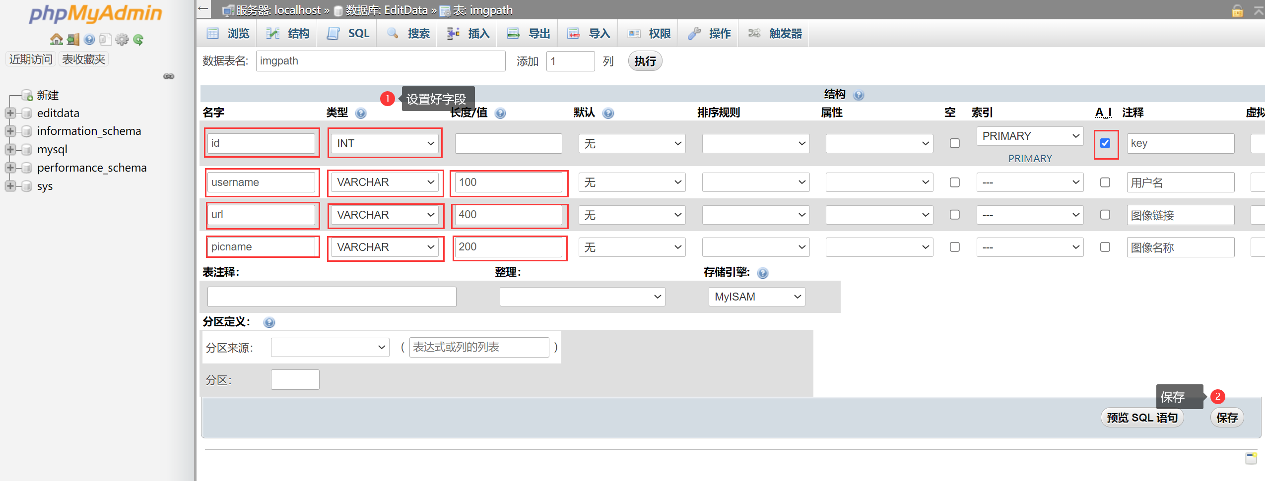
Task: Open the MySQL documentation page icon
Action: point(105,39)
